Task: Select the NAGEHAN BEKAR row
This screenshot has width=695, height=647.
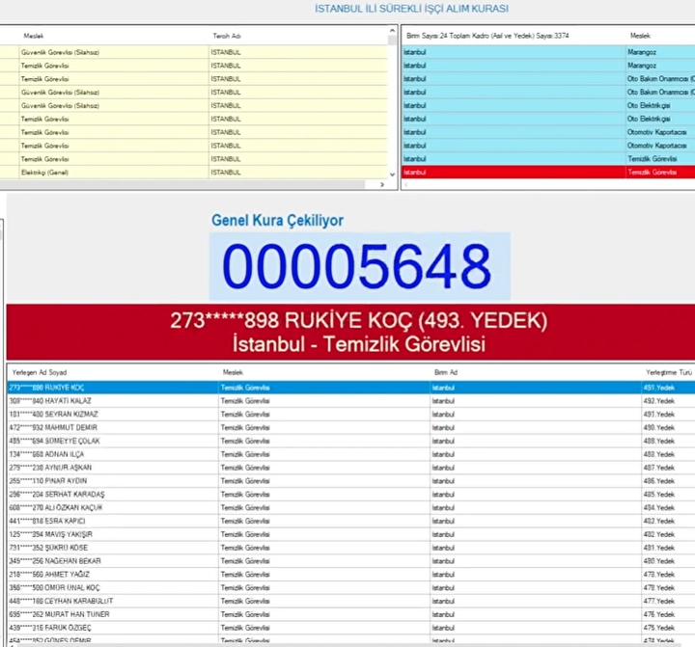Action: coord(351,560)
